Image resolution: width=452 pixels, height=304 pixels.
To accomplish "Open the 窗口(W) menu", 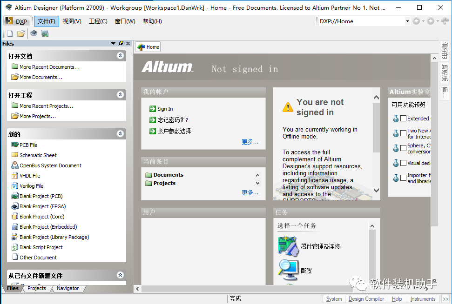I will pos(125,21).
